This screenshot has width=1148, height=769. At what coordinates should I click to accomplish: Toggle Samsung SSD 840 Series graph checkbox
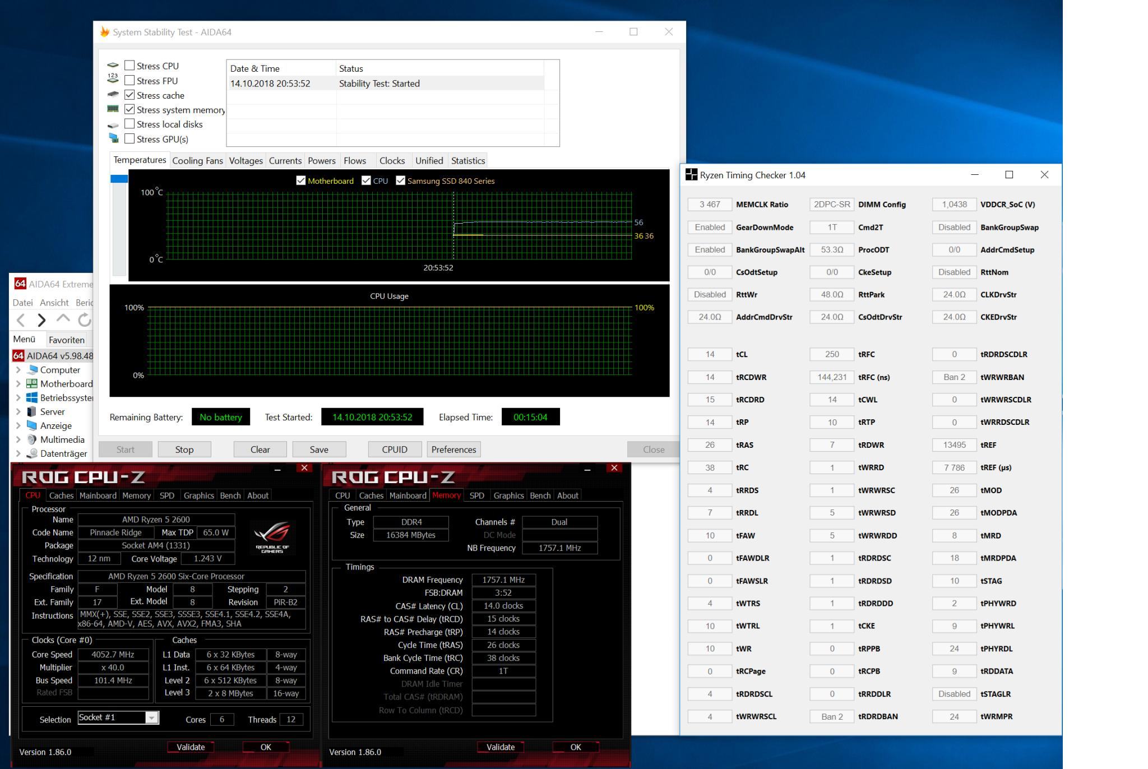tap(401, 180)
